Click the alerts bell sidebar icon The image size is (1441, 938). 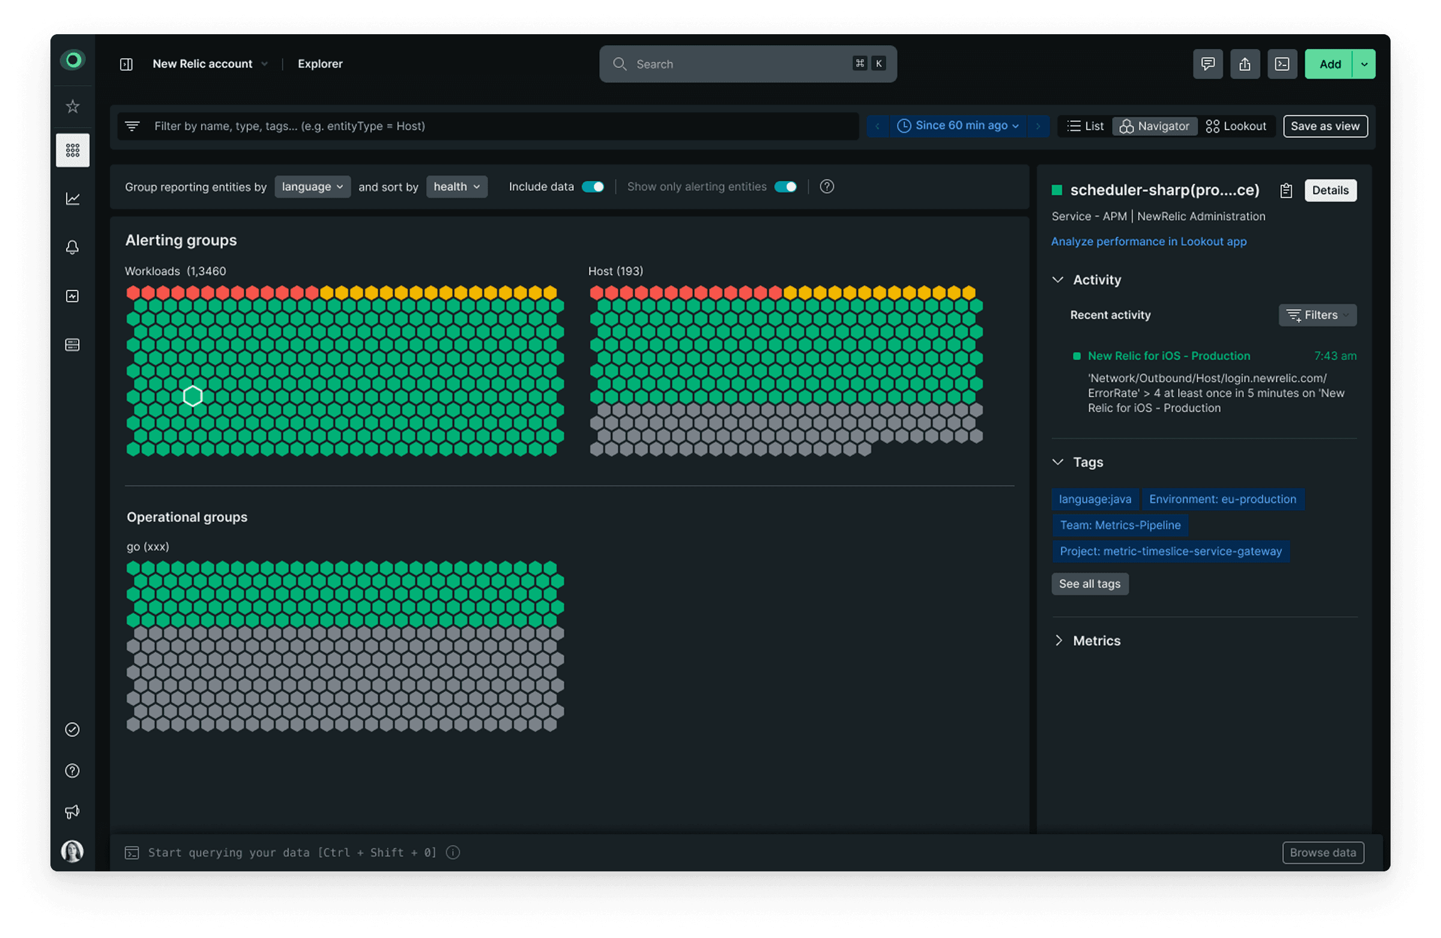73,247
